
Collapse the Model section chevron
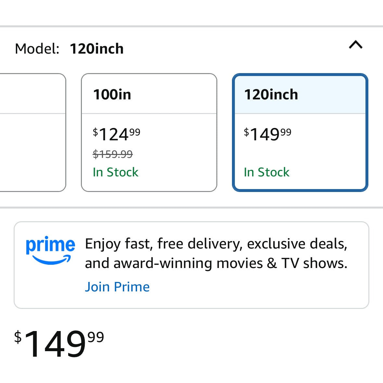(x=356, y=45)
